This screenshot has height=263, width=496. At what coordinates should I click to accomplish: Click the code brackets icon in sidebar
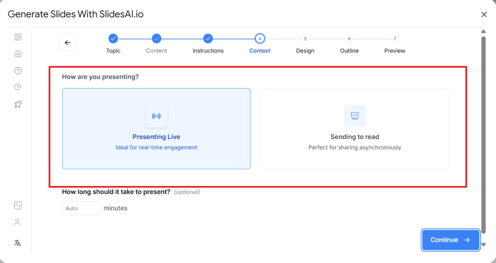click(18, 205)
